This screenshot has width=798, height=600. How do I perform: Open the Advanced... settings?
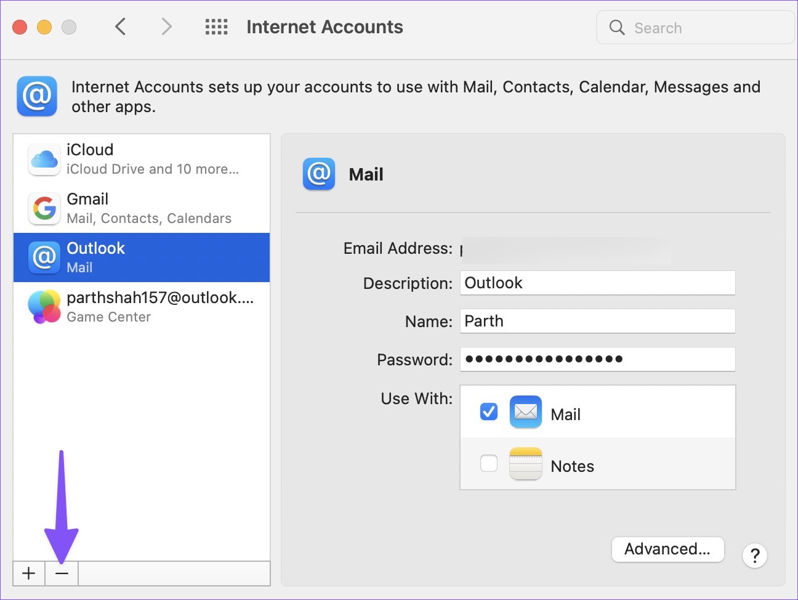(x=667, y=549)
